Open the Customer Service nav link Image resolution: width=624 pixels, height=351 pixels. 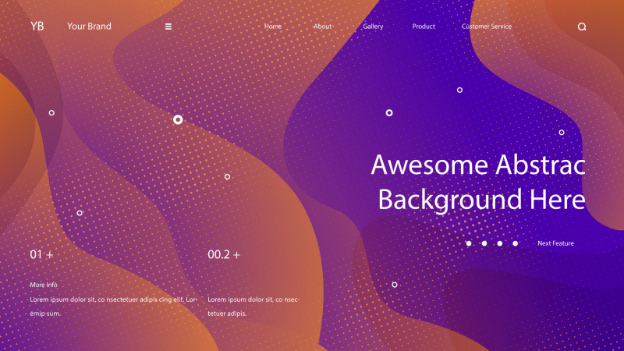tap(487, 27)
